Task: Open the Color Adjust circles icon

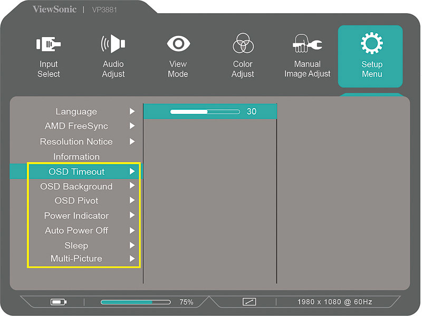Action: (x=243, y=43)
